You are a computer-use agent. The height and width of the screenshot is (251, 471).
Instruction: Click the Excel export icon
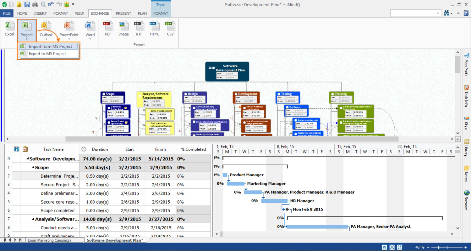click(x=9, y=29)
